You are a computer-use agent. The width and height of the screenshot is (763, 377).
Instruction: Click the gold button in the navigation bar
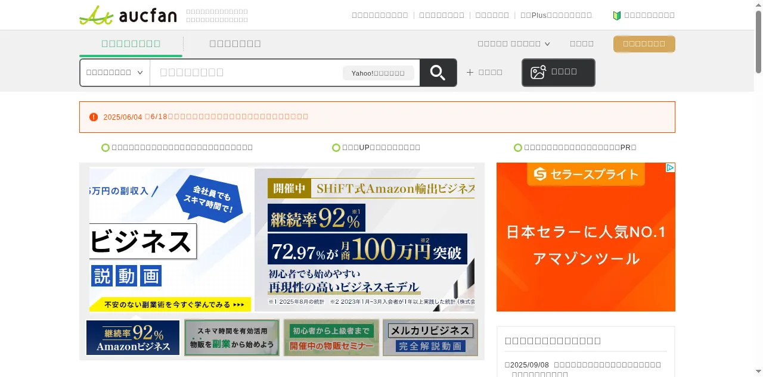pyautogui.click(x=644, y=43)
